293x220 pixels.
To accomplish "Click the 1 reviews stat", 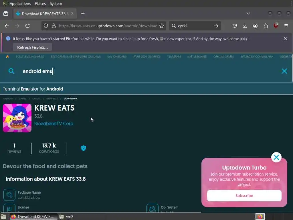I will click(x=14, y=148).
